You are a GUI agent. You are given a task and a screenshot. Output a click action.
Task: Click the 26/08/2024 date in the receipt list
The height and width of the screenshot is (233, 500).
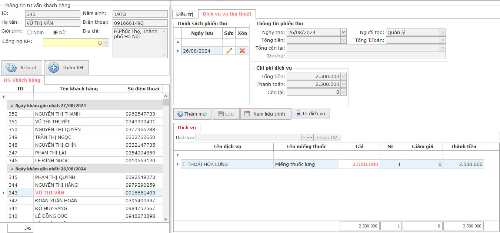pos(202,51)
